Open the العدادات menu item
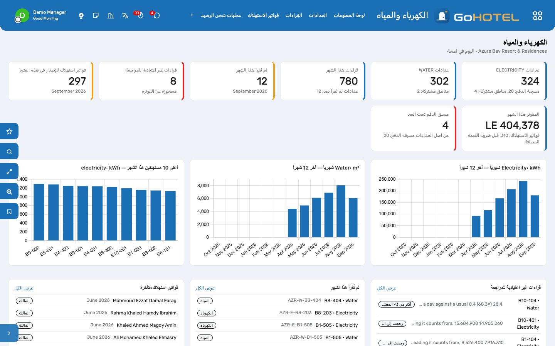555x346 pixels. coord(318,15)
